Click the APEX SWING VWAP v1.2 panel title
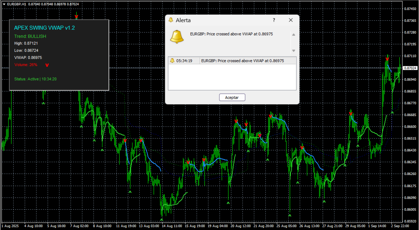Viewport: 419px width, 230px height. 44,28
